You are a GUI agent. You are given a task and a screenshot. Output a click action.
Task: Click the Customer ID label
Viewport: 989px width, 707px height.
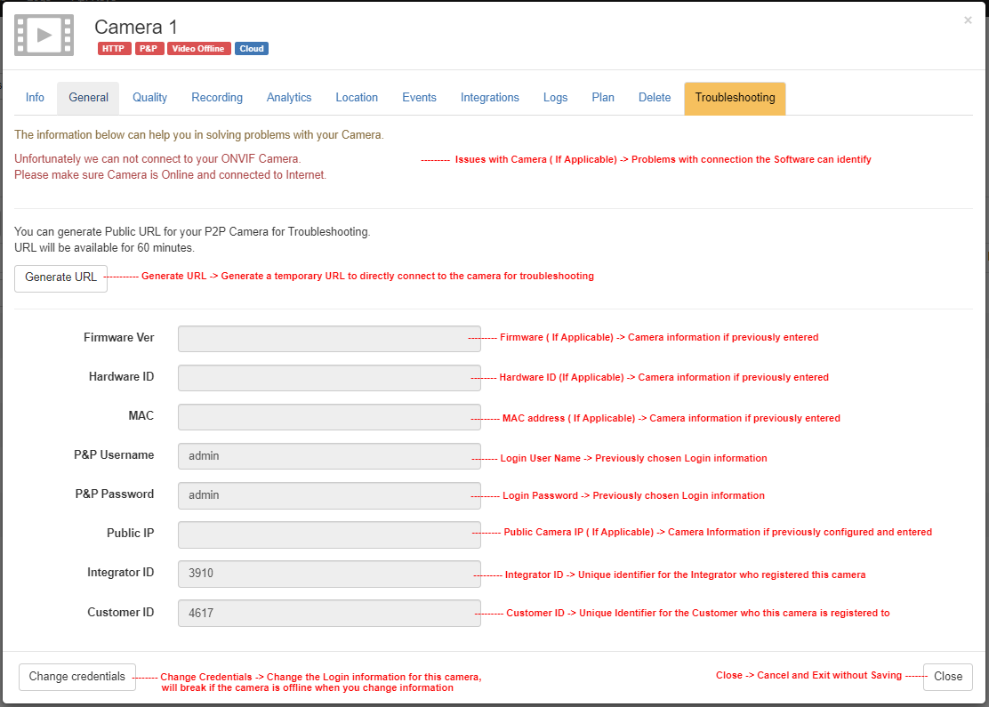click(x=120, y=613)
